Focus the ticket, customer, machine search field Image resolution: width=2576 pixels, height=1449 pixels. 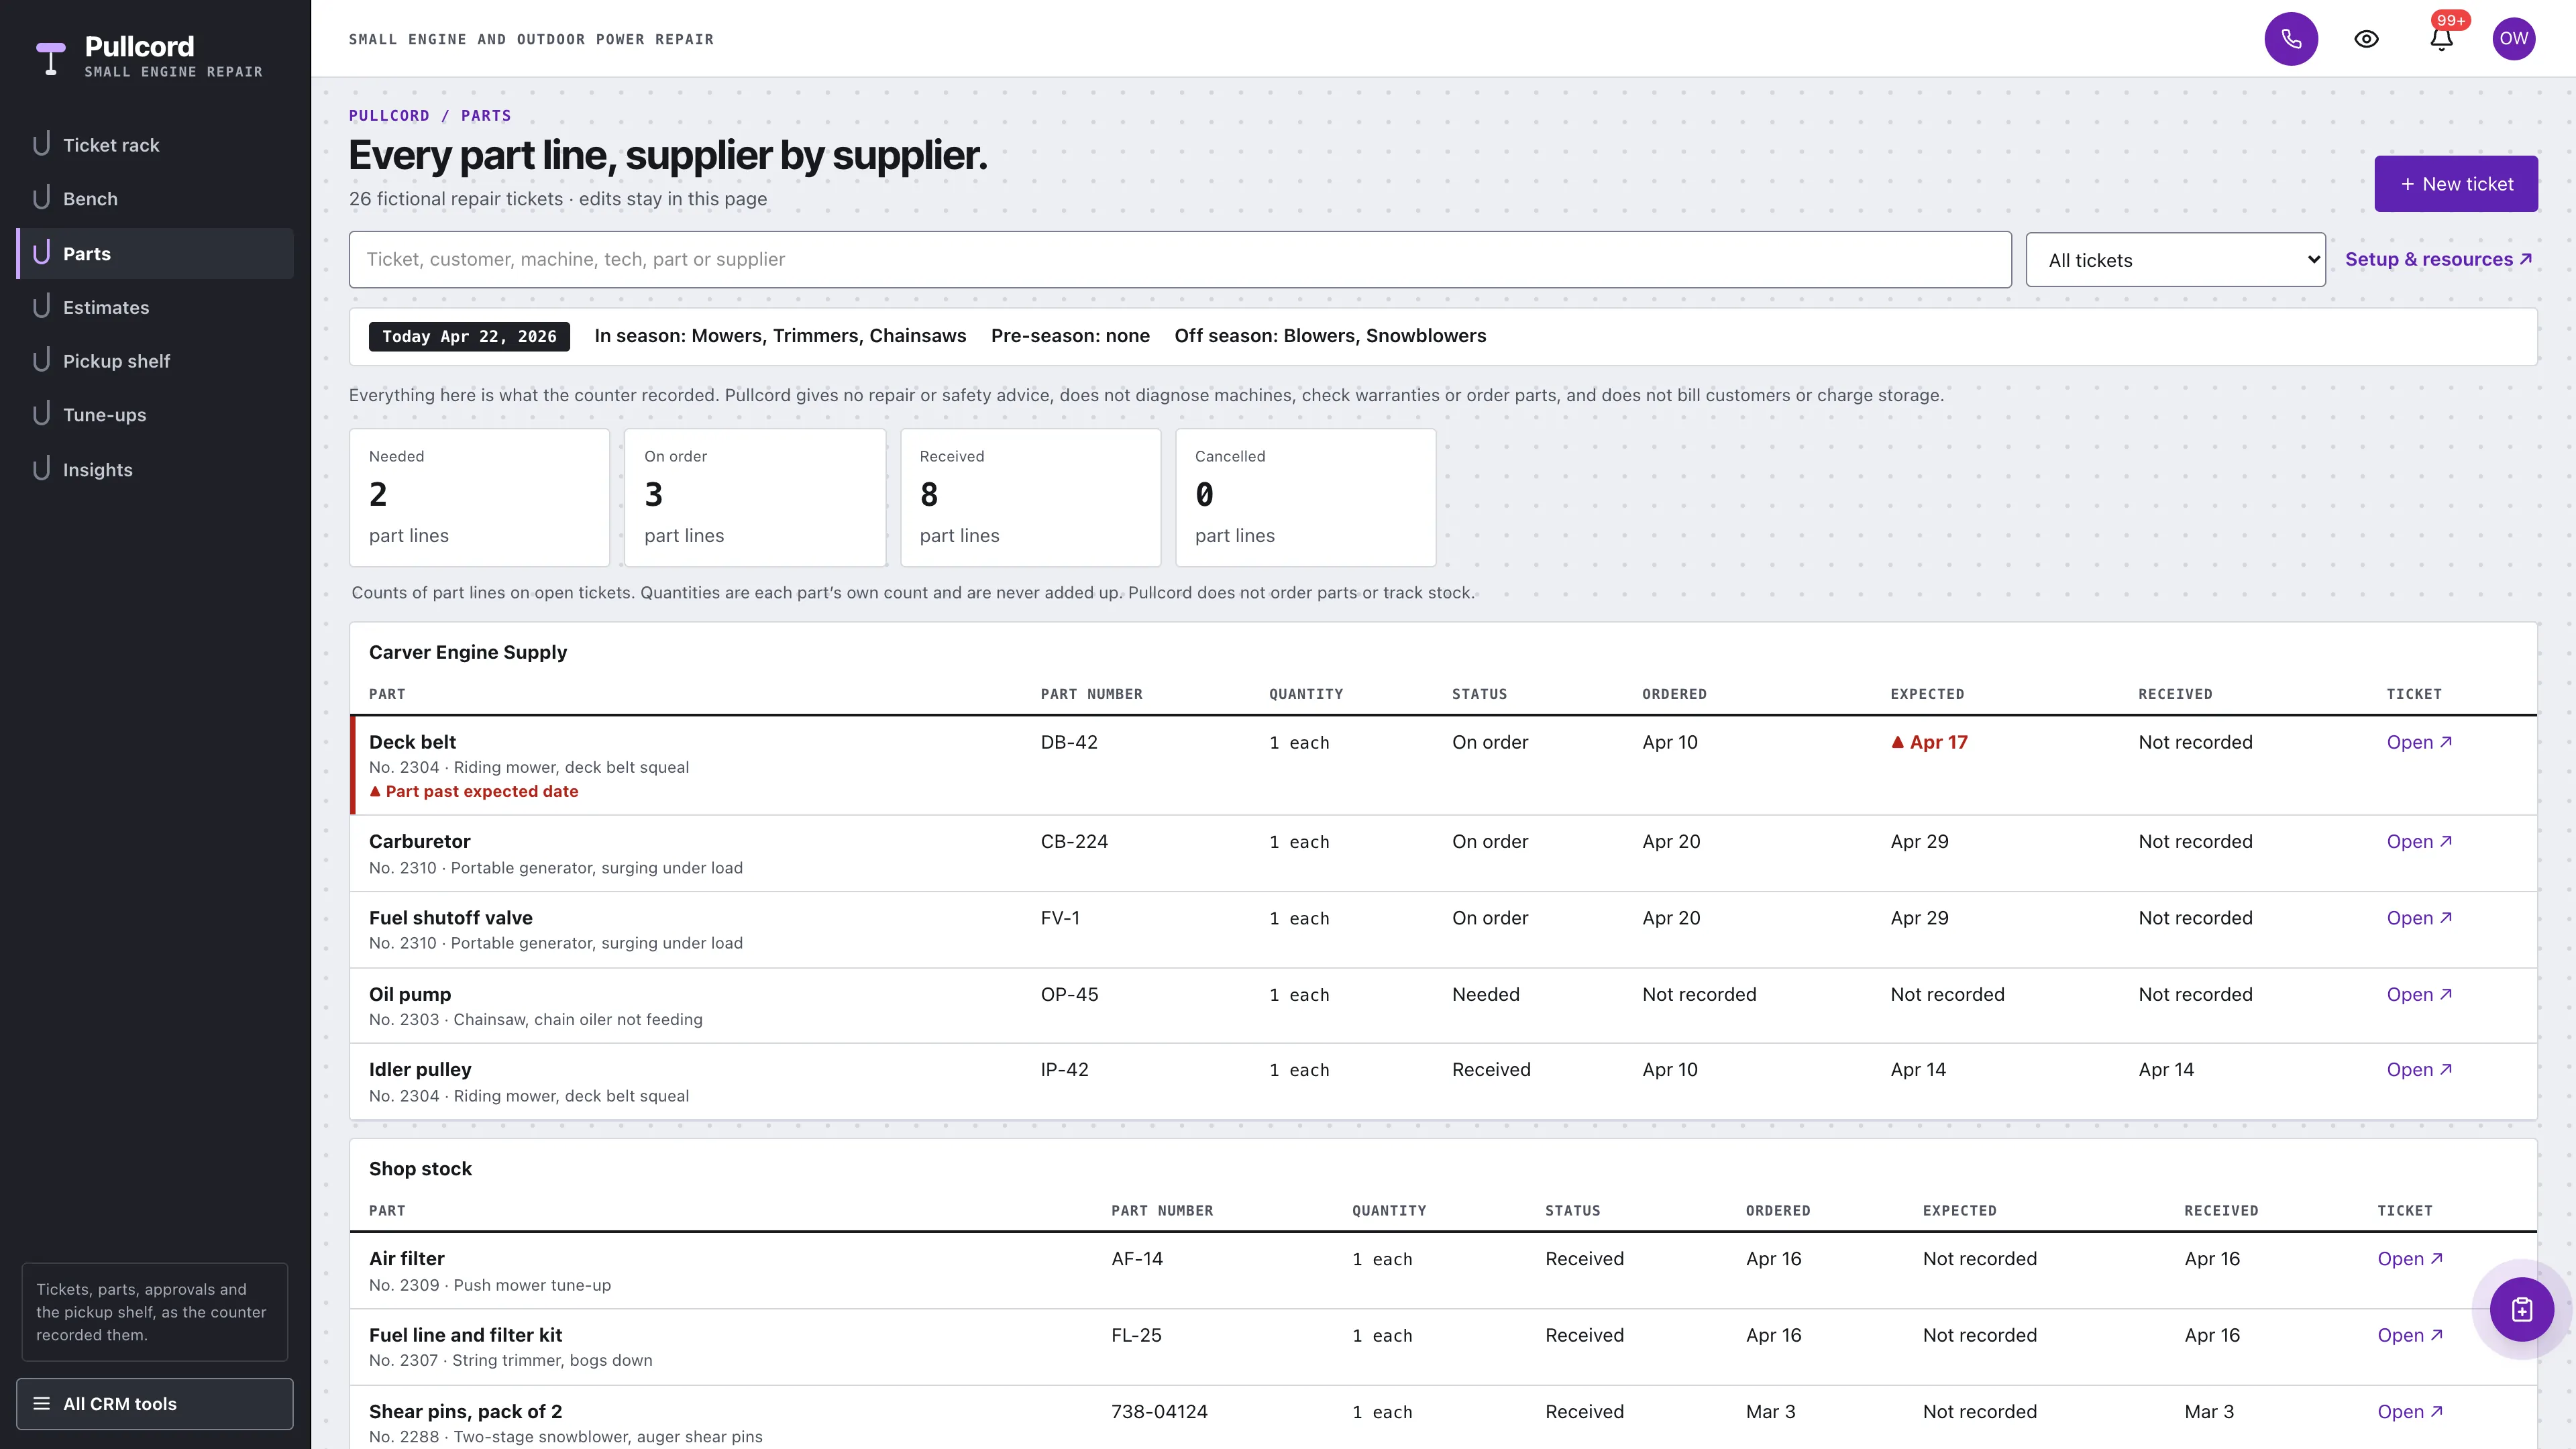(x=1180, y=260)
